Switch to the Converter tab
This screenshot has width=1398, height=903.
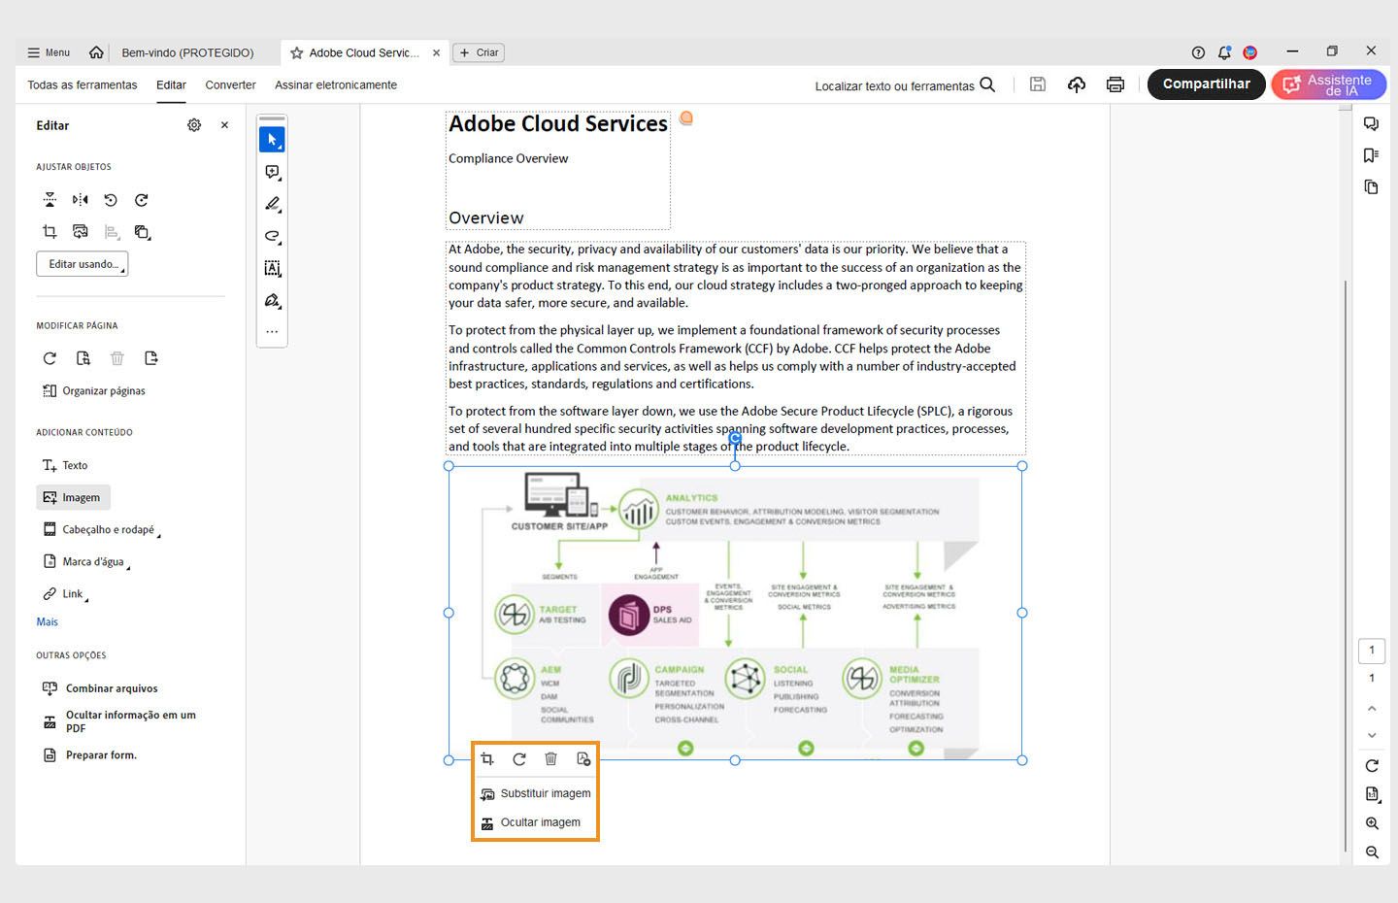(x=230, y=84)
